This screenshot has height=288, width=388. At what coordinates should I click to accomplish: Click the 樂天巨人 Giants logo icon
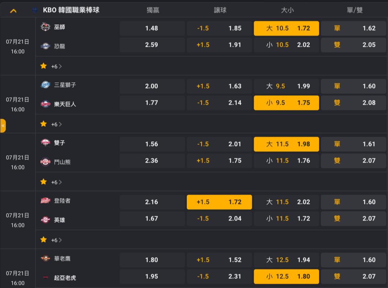tap(45, 104)
